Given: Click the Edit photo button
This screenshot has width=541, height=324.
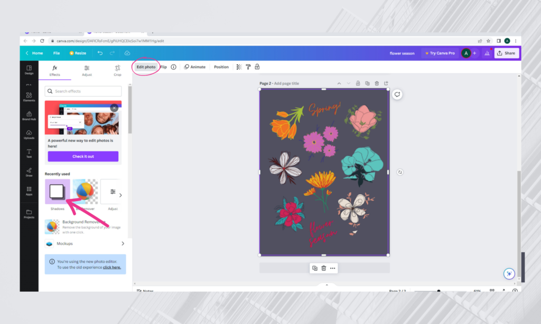Looking at the screenshot, I should click(x=146, y=67).
